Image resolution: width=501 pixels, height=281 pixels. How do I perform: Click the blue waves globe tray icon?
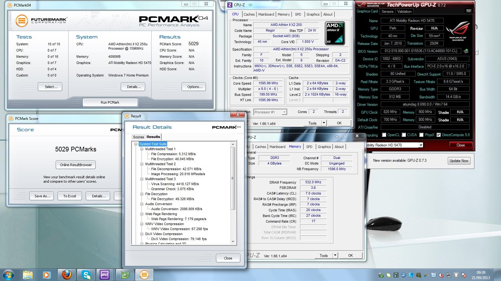404,275
